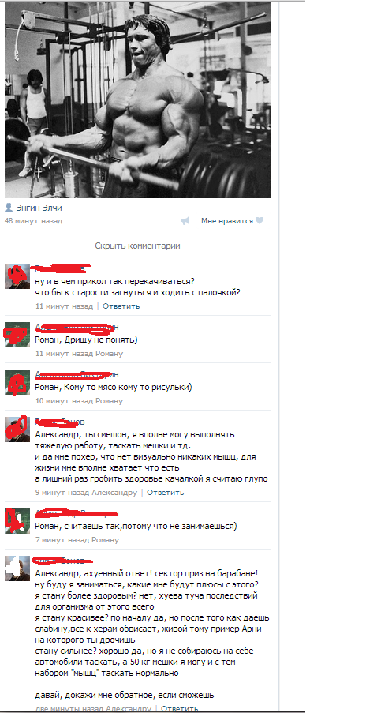Image resolution: width=366 pixels, height=713 pixels.
Task: Open avatar beside 'ты смешон' comment
Action: 17,430
